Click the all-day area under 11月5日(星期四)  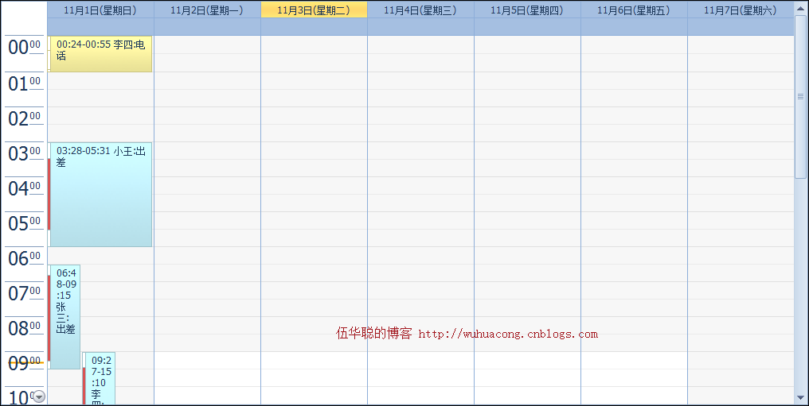pos(527,27)
